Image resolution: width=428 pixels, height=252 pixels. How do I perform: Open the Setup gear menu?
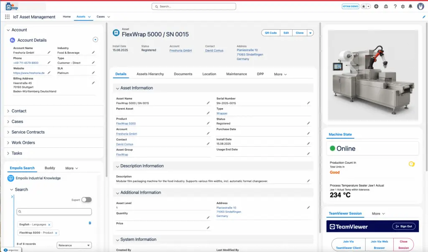click(x=403, y=7)
